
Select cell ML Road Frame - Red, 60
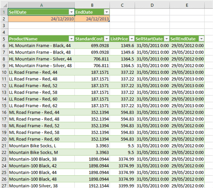[42, 139]
